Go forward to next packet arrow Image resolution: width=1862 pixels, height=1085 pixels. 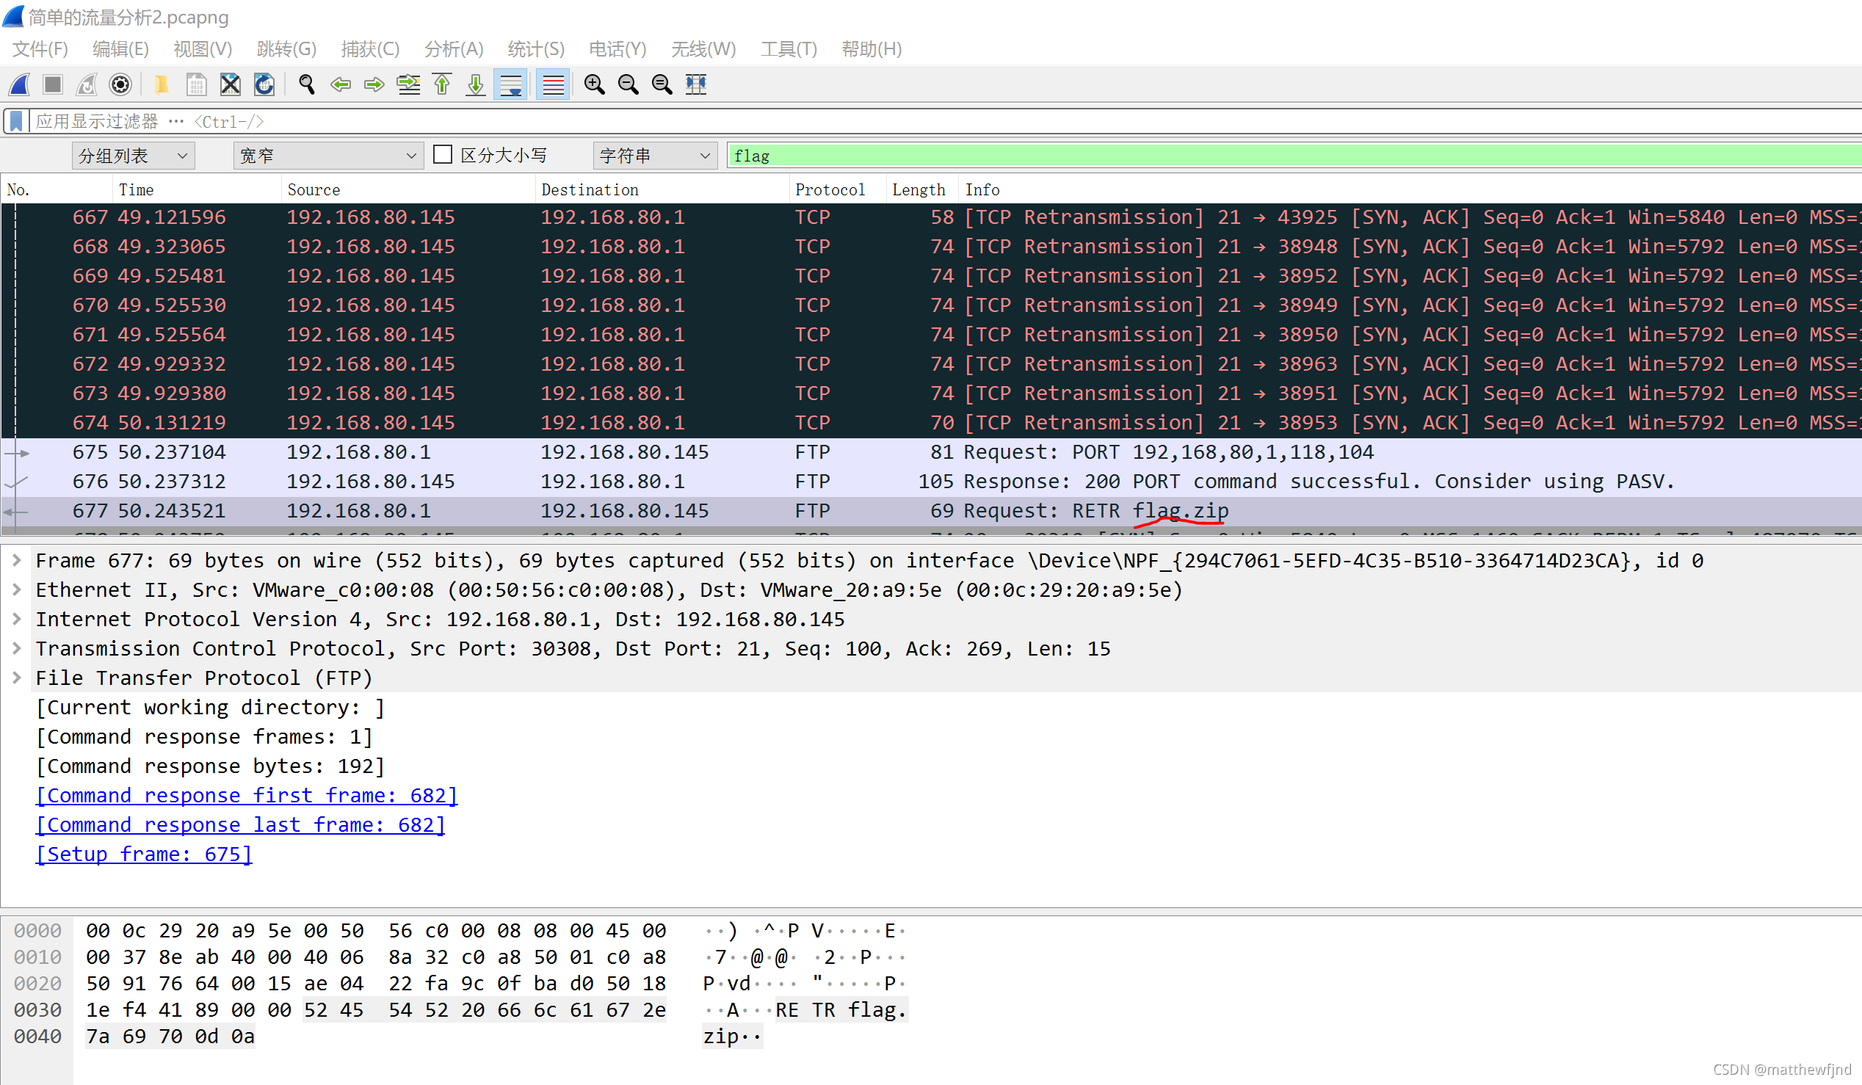coord(374,84)
